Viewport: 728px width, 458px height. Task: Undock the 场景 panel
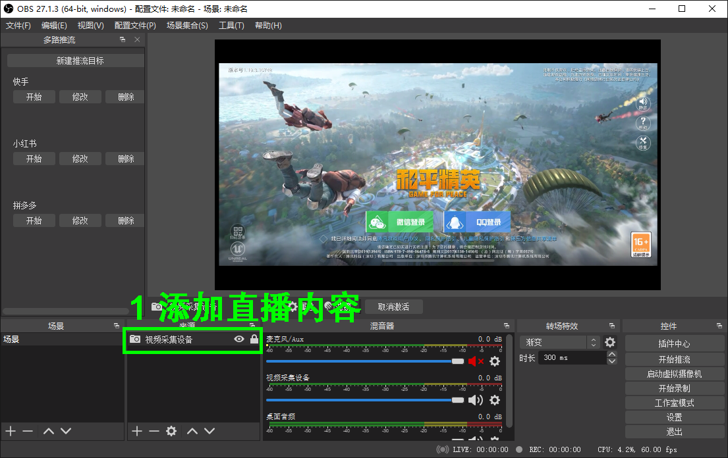click(117, 326)
